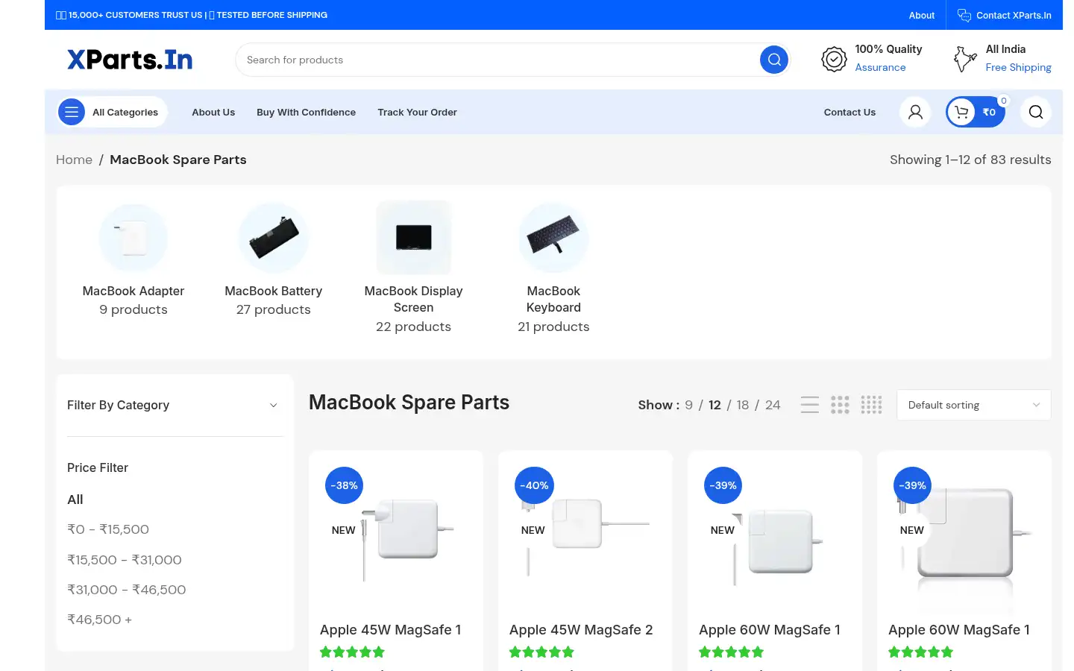Viewport: 1074px width, 671px height.
Task: Open the All Categories hamburger menu icon
Action: (72, 112)
